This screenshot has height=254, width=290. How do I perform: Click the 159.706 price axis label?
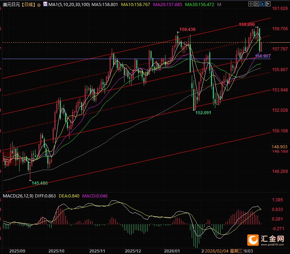pos(280,29)
